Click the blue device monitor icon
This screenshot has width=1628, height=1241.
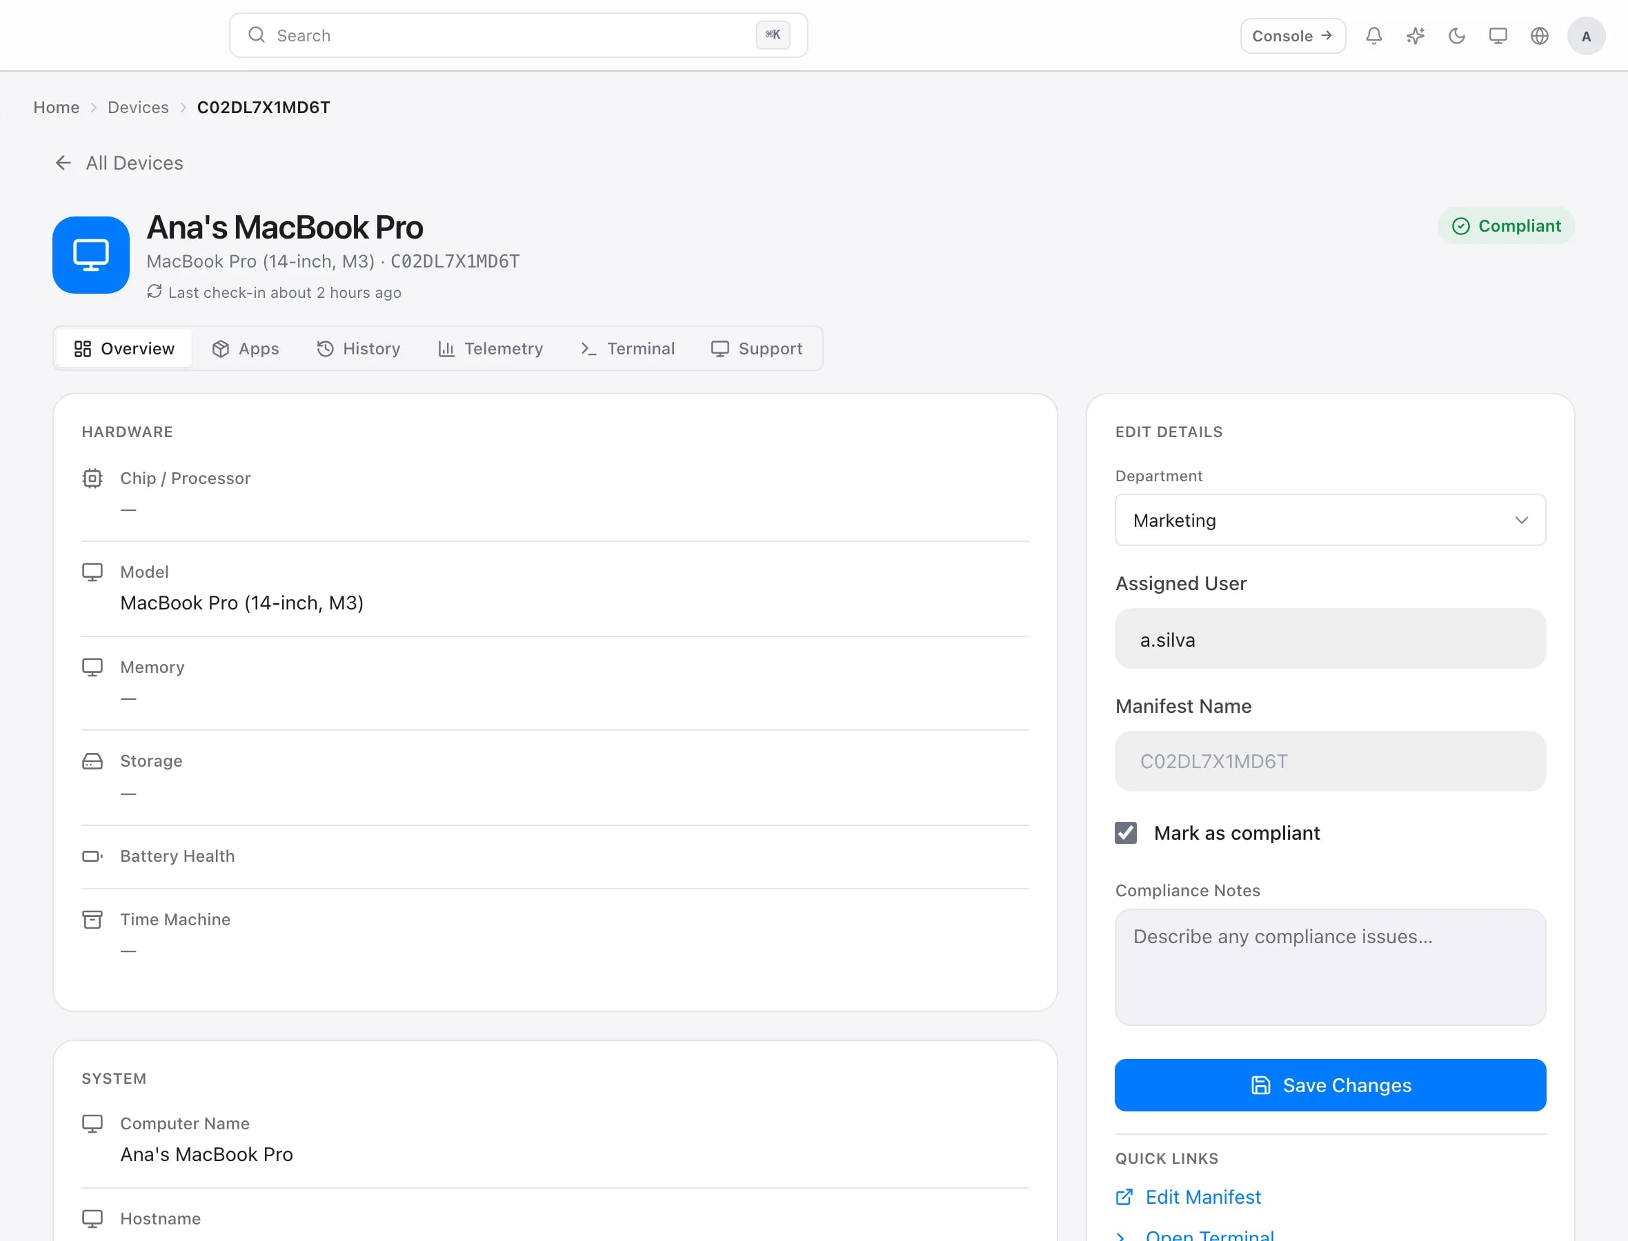pos(91,255)
